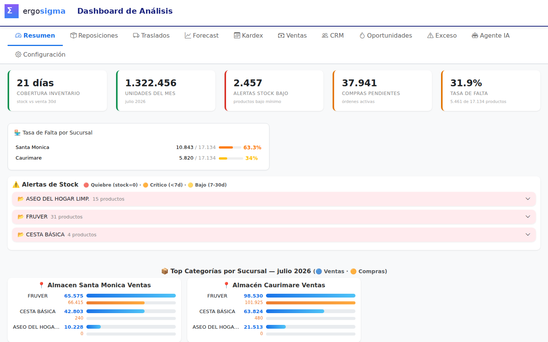The height and width of the screenshot is (342, 548).
Task: Click the blue Ventas legend dot
Action: [319, 271]
